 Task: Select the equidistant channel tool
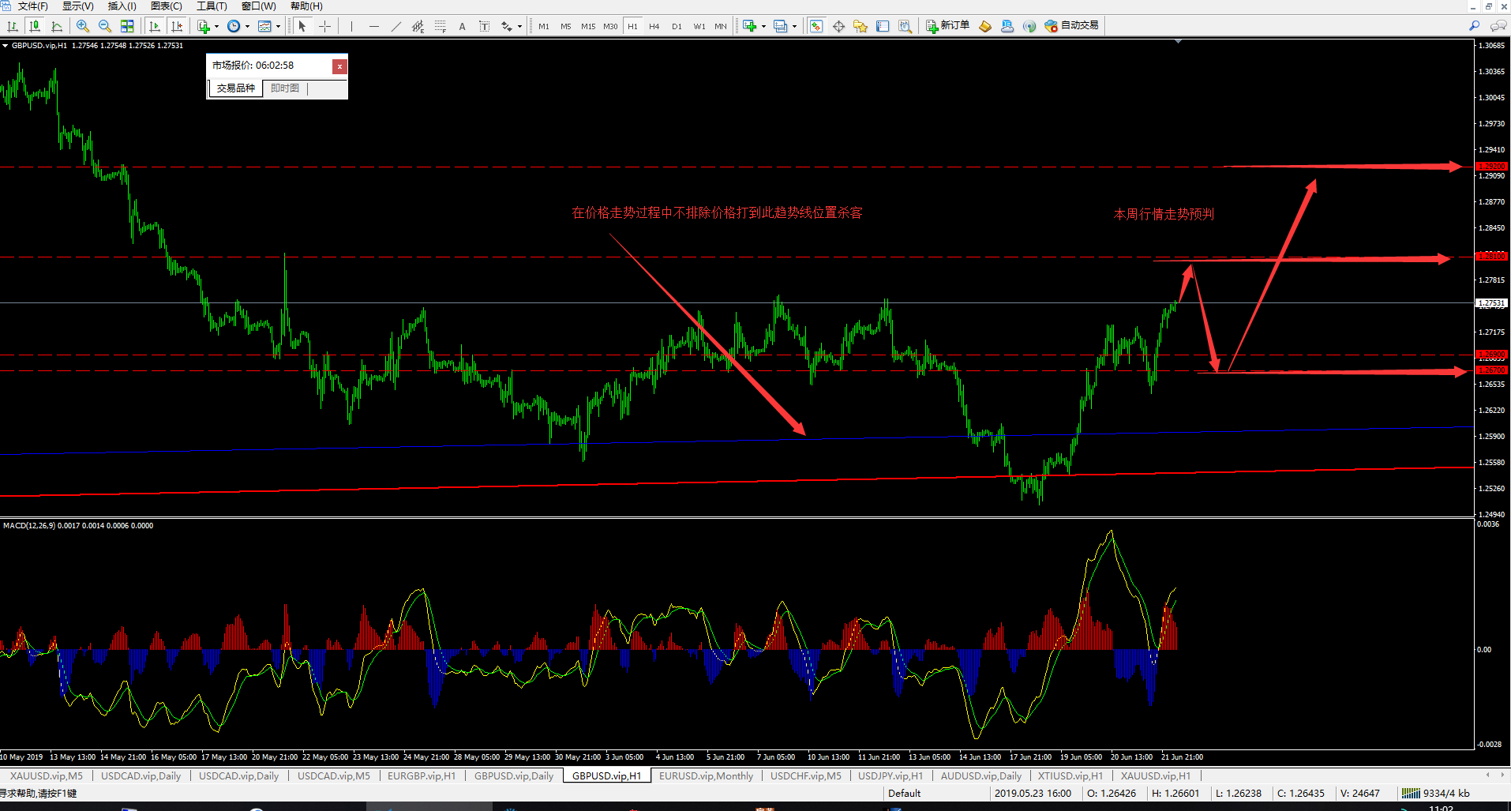point(418,26)
